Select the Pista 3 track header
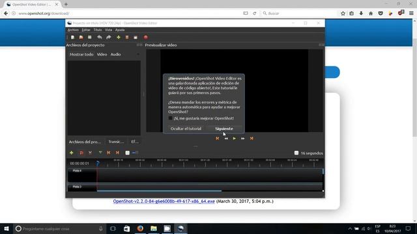Viewport: 417px width, 234px height. click(82, 187)
